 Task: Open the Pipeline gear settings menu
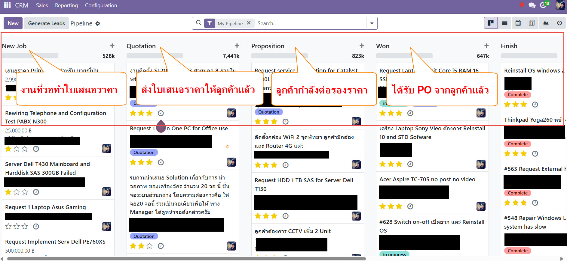(98, 23)
